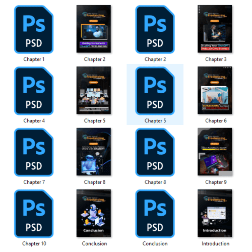Select the Chapter 7 PSD file icon
The image size is (252, 252).
click(34, 152)
